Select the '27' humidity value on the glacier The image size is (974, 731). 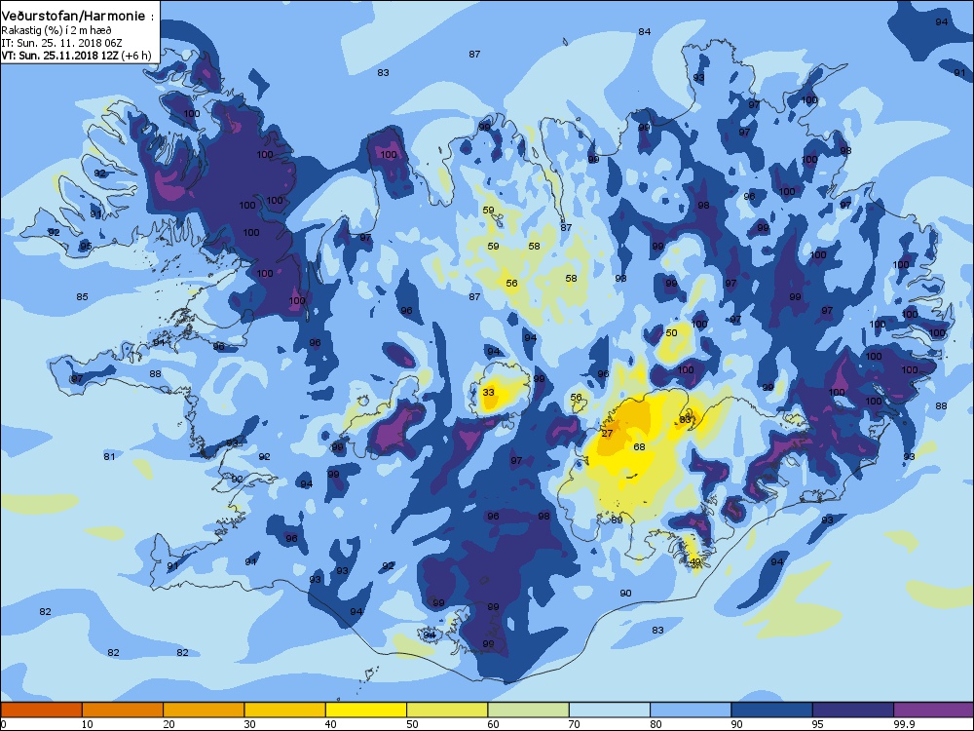(608, 434)
